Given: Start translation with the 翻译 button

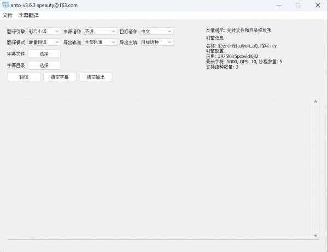Looking at the screenshot, I should [x=24, y=77].
